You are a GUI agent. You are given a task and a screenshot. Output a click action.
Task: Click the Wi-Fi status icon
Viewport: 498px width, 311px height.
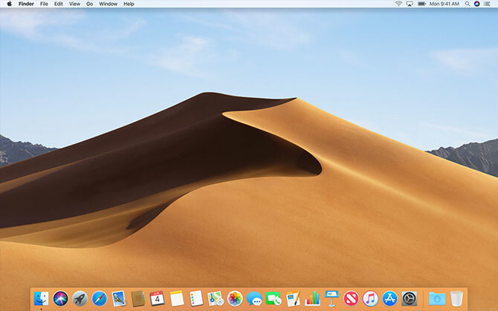point(398,4)
